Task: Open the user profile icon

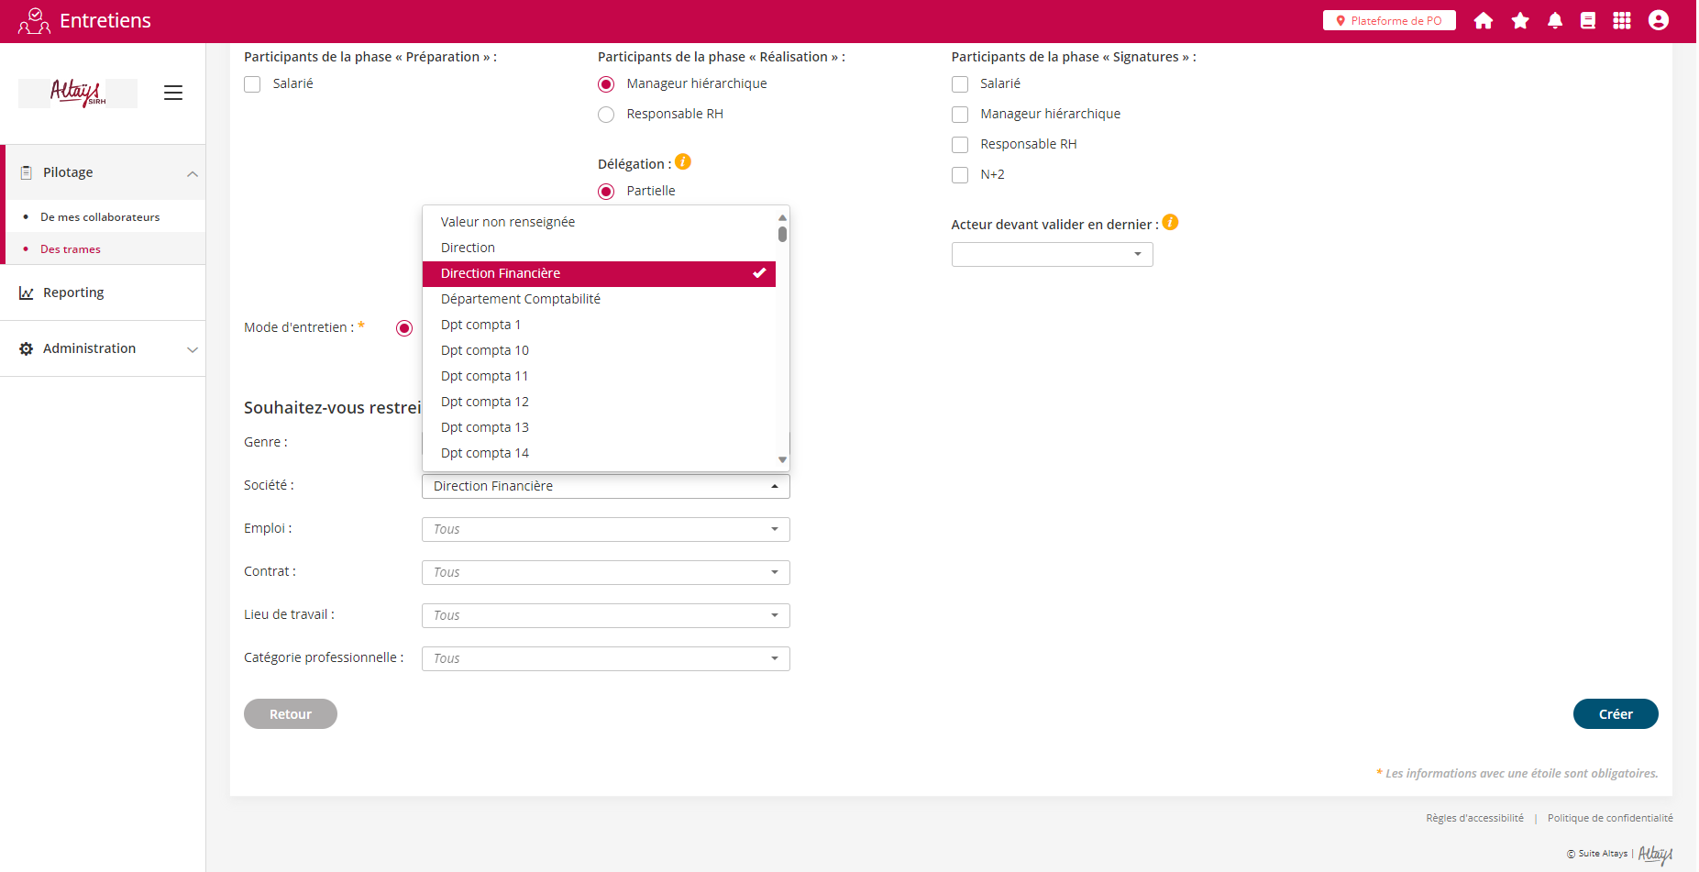Action: (x=1658, y=21)
